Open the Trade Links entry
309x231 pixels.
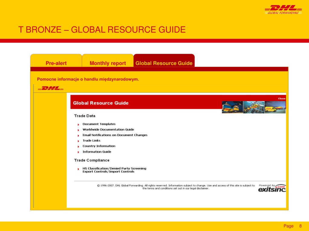[91, 140]
